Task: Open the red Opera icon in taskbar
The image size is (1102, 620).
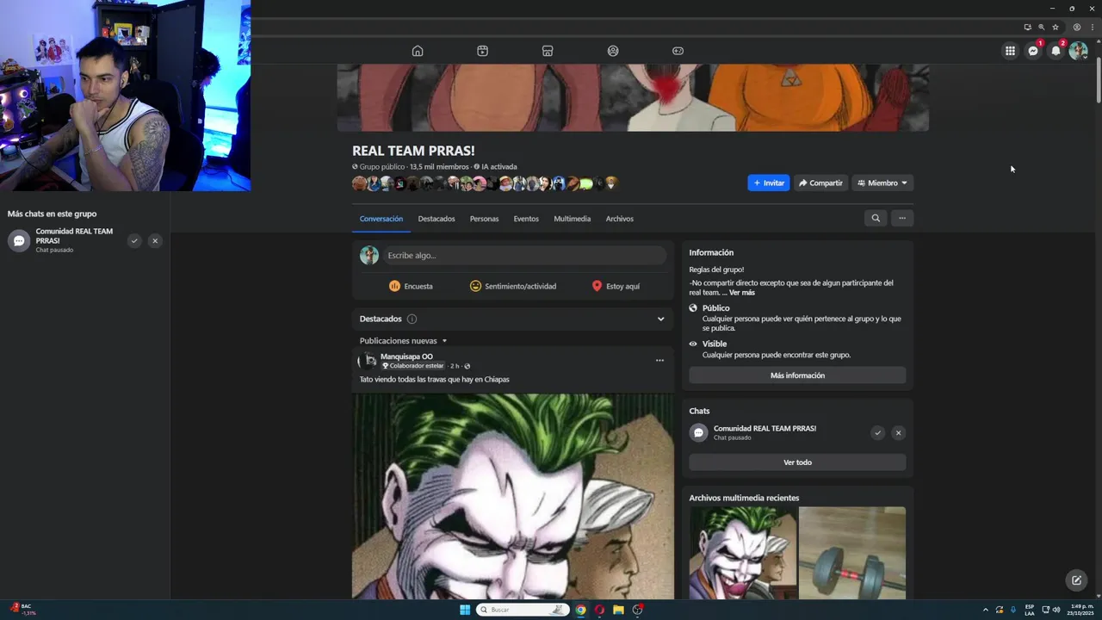Action: pos(599,610)
